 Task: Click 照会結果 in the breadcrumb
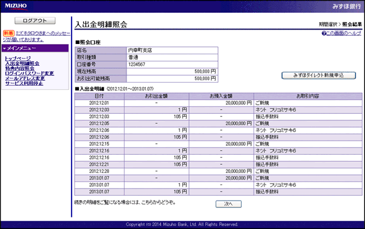[352, 24]
